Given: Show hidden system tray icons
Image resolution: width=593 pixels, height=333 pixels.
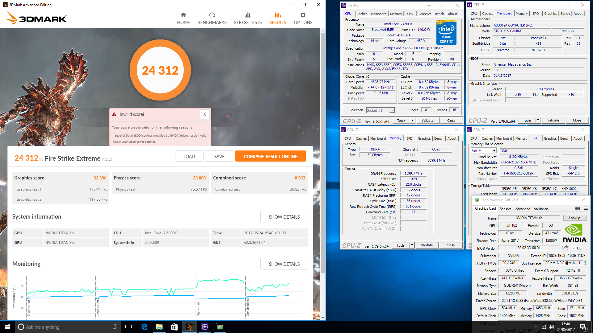Looking at the screenshot, I should pos(536,327).
